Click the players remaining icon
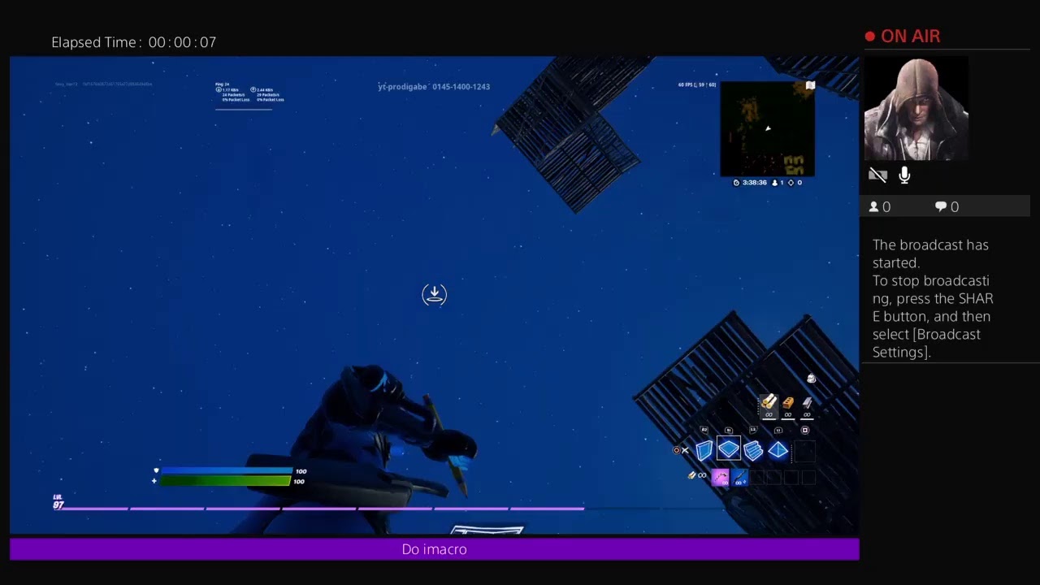1040x585 pixels. pyautogui.click(x=776, y=183)
